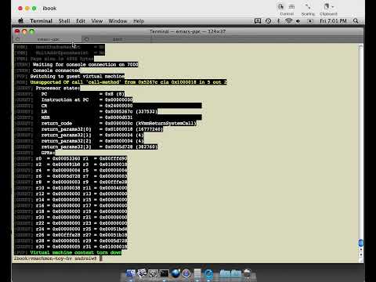376x282 pixels.
Task: Click the yellow 'Unsupported OF call' line
Action: point(120,82)
